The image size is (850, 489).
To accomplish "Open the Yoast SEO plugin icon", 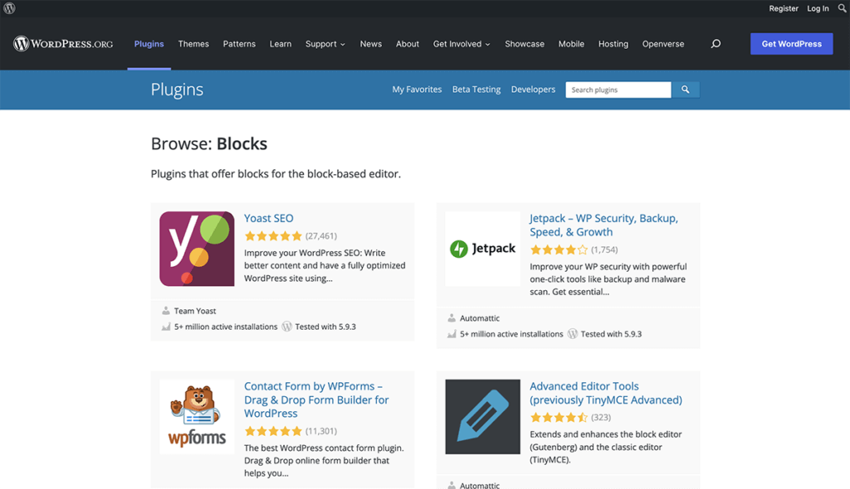I will pos(197,249).
